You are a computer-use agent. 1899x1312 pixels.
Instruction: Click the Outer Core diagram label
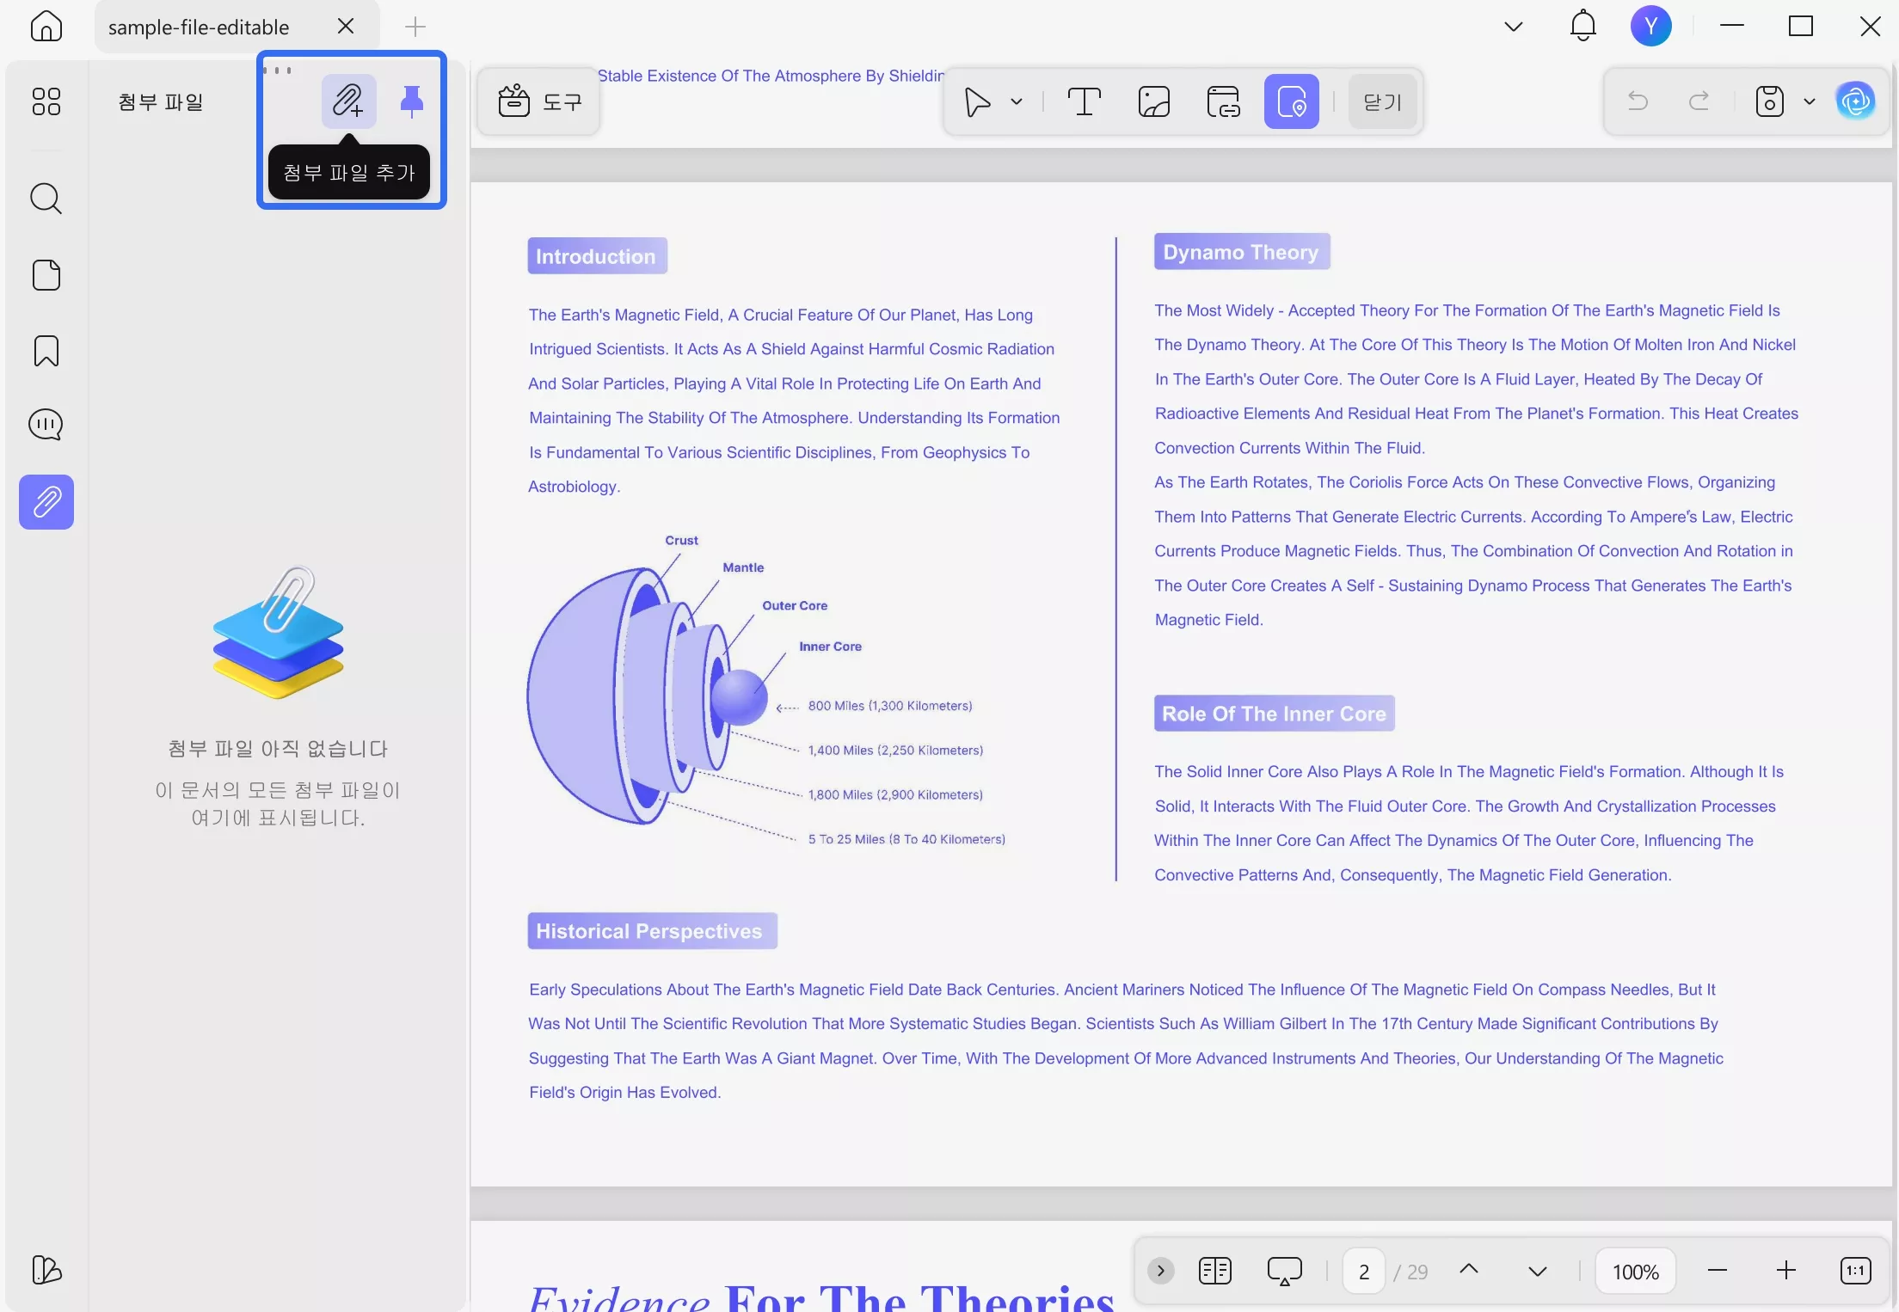[x=795, y=605]
